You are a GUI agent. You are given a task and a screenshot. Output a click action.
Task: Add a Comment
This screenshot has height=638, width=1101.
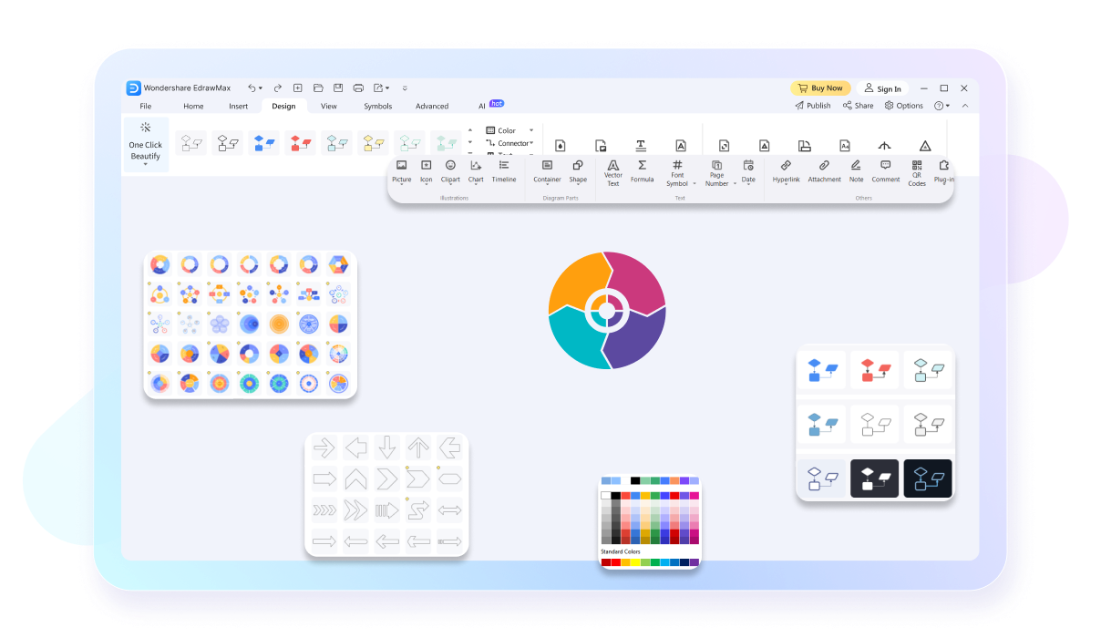point(885,170)
